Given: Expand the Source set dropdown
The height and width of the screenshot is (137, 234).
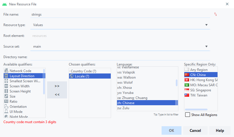Looking at the screenshot, I should coord(206,47).
